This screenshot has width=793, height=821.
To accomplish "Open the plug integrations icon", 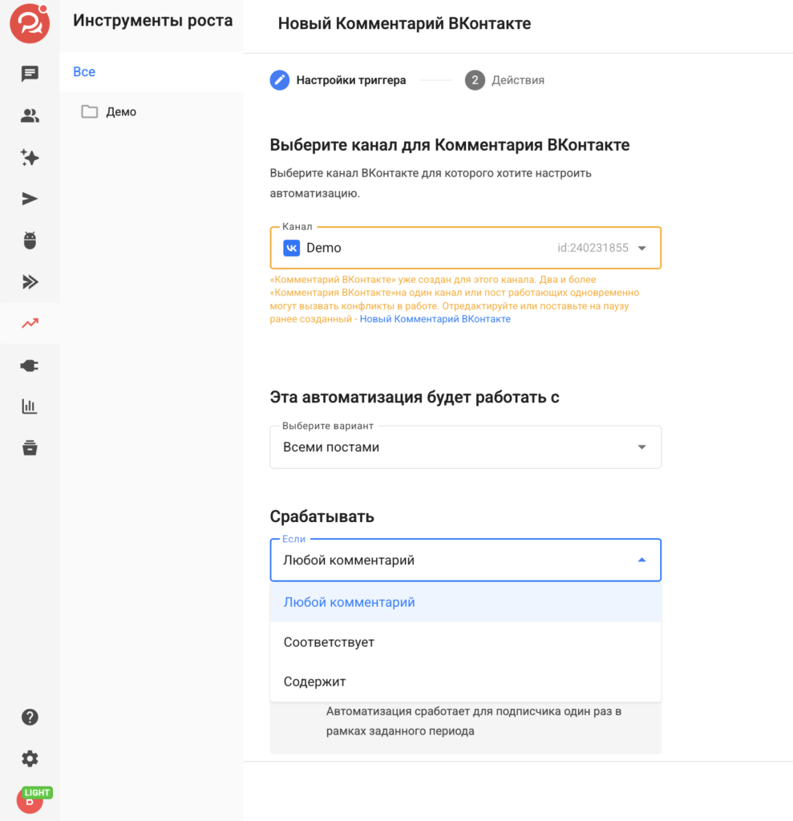I will [x=30, y=366].
